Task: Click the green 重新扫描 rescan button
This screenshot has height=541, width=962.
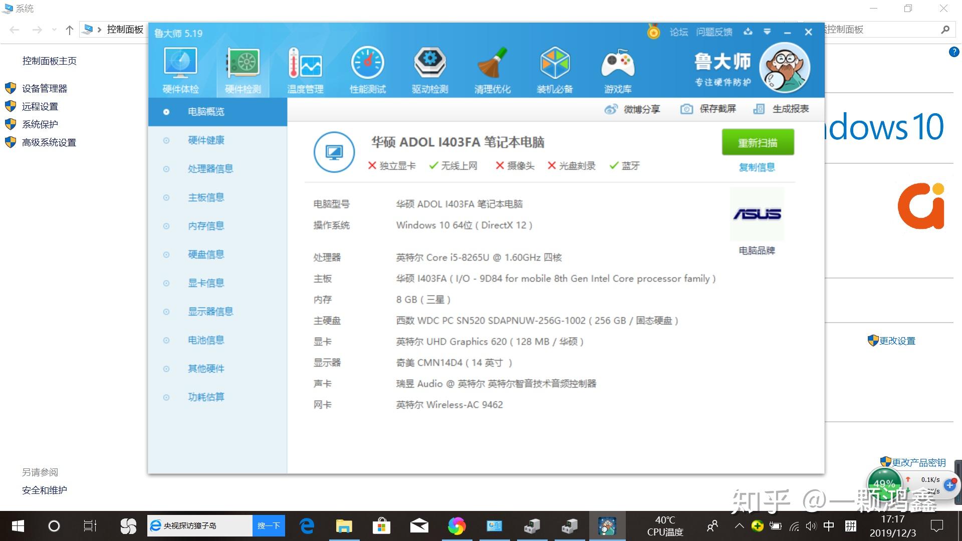Action: point(758,142)
